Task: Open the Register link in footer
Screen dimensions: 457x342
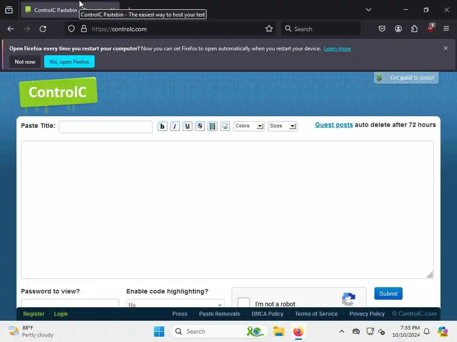Action: point(34,314)
